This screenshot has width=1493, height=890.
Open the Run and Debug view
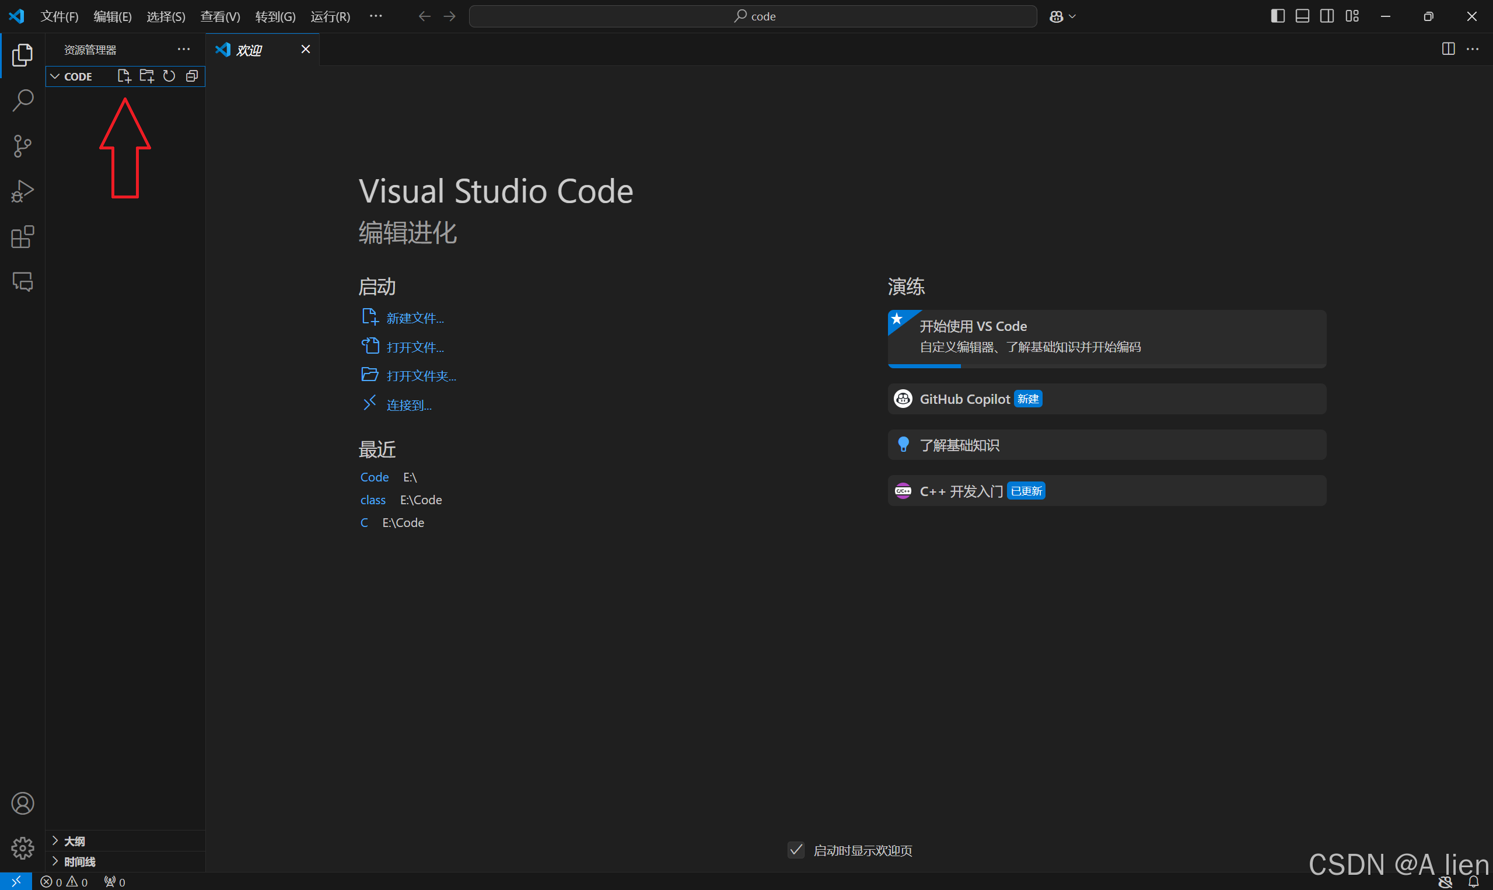[x=23, y=191]
